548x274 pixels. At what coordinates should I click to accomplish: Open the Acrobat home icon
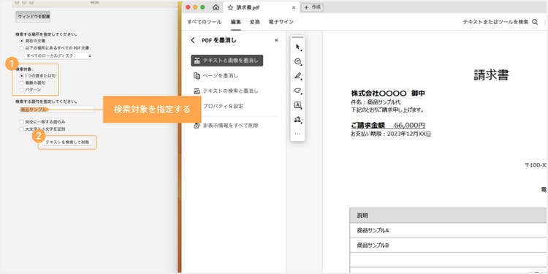216,7
